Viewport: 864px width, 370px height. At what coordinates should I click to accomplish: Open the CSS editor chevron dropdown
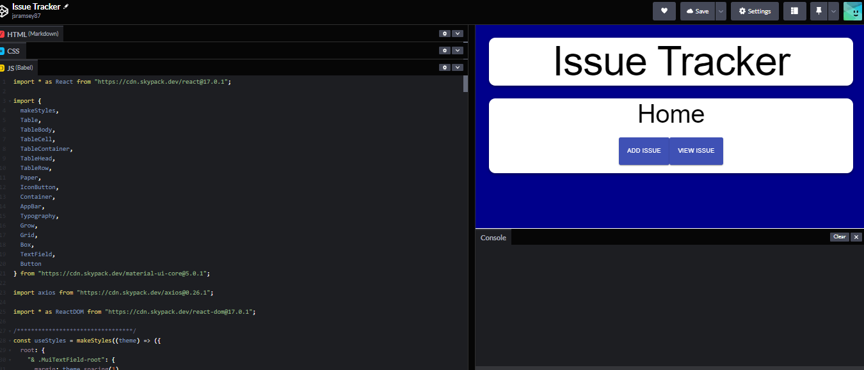pos(457,50)
